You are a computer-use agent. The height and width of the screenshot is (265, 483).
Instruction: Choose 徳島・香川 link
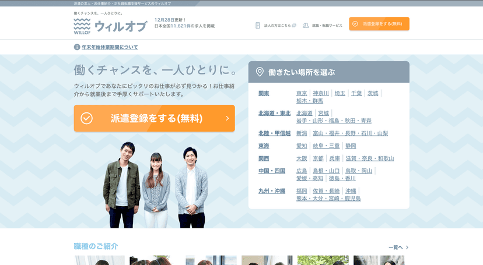pyautogui.click(x=342, y=178)
